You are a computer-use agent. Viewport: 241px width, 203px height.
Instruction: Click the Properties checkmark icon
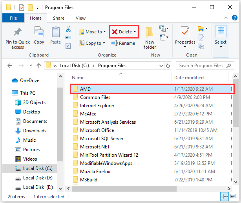click(x=185, y=32)
